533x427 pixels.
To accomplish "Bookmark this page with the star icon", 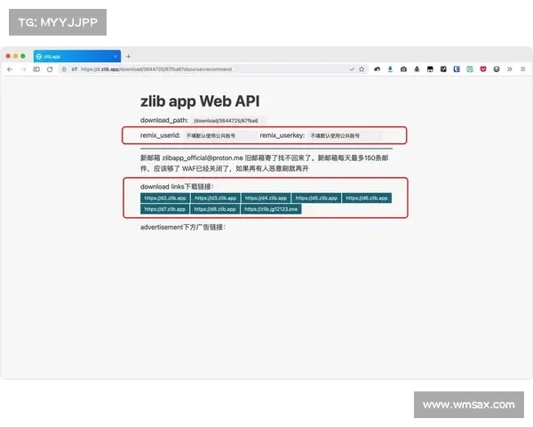I will point(362,69).
